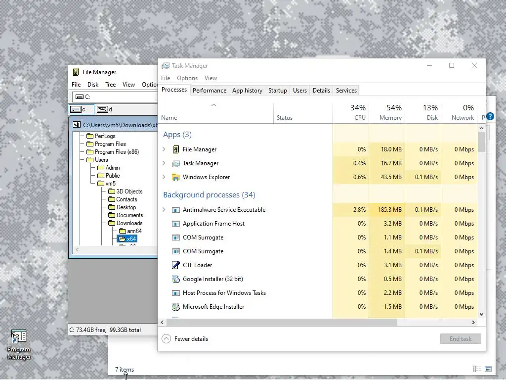Image resolution: width=506 pixels, height=380 pixels.
Task: Select the Program Files (x86) folder
Action: pos(113,152)
